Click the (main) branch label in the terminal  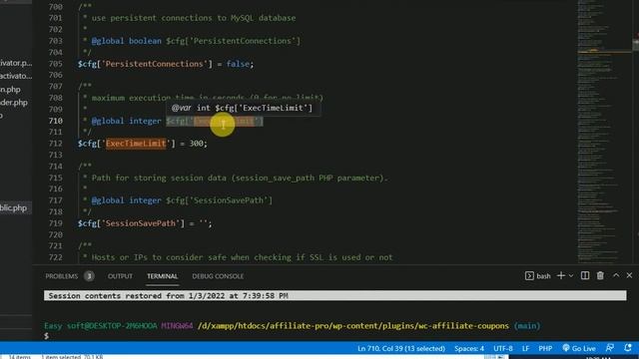(x=527, y=326)
